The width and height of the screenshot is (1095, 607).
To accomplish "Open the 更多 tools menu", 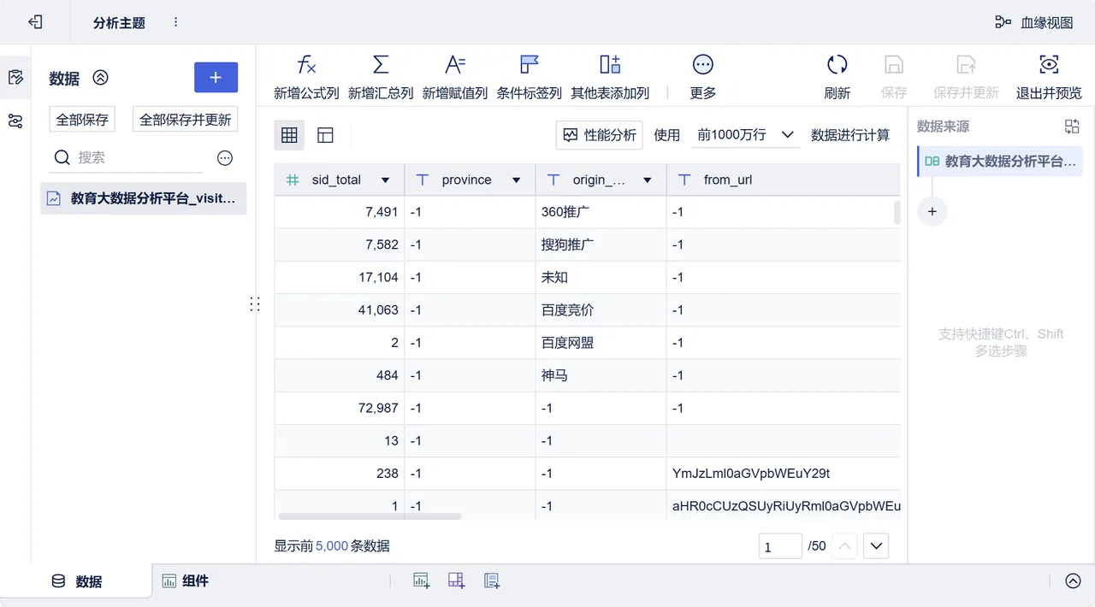I will (x=703, y=77).
